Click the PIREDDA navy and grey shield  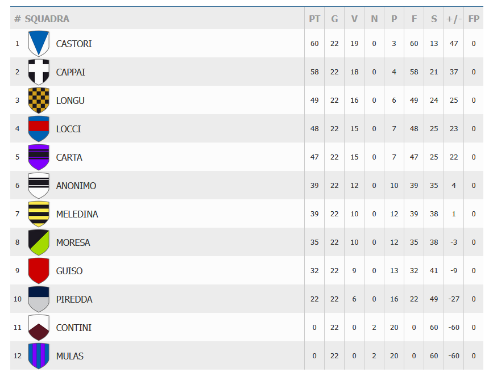39,299
